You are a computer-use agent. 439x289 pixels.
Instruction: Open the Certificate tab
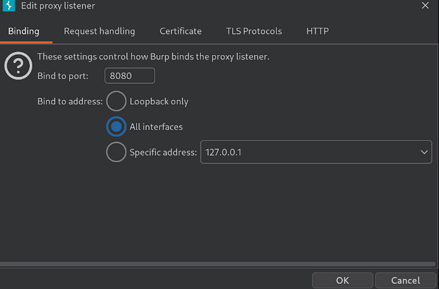click(181, 31)
